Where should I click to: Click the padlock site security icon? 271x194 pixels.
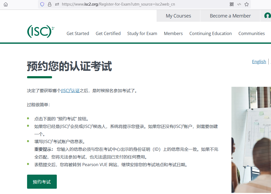click(49, 4)
